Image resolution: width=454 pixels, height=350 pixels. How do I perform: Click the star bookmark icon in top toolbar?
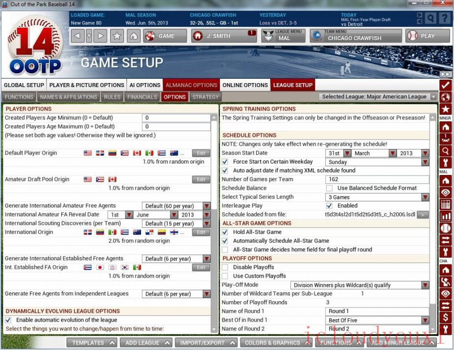pyautogui.click(x=117, y=36)
